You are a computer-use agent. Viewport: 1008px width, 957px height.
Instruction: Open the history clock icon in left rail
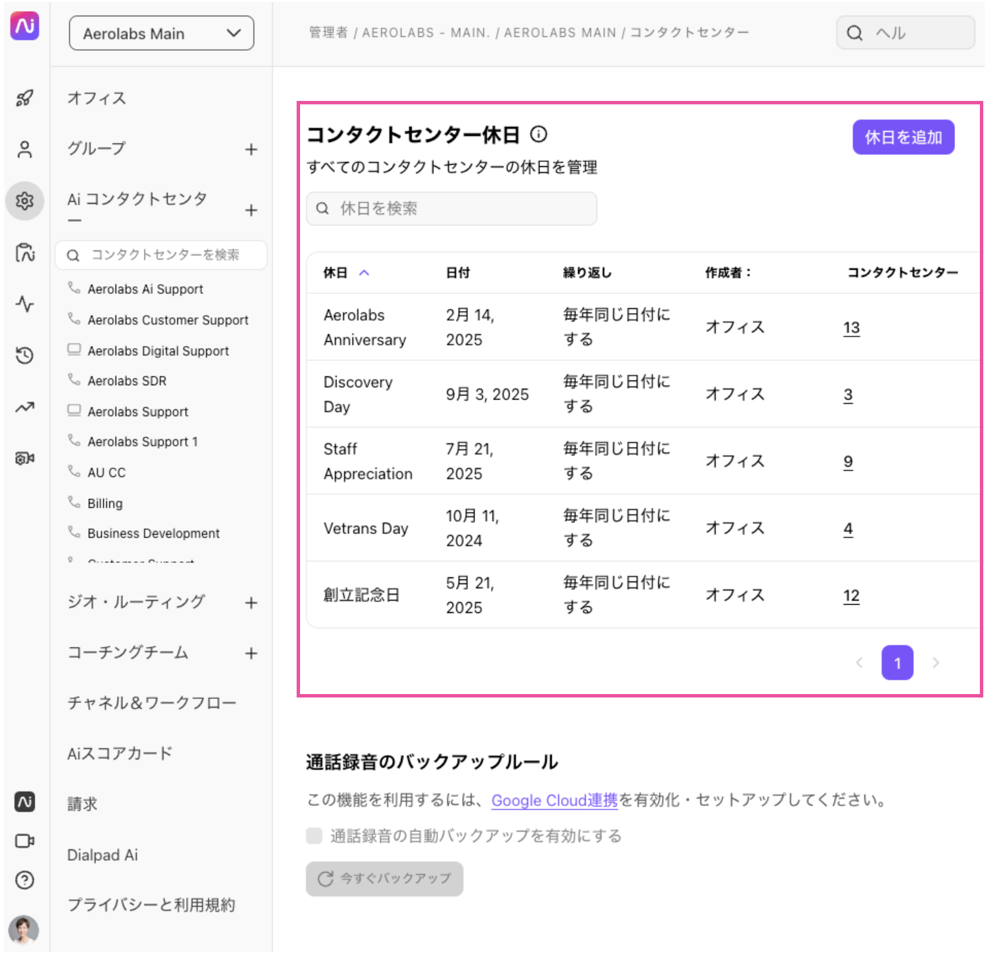pos(25,356)
